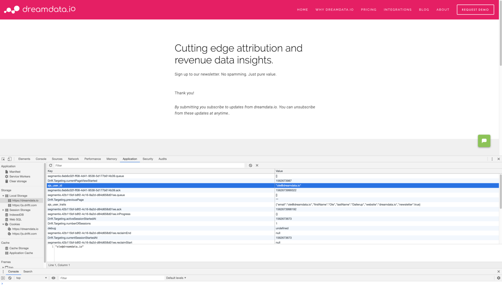Viewport: 502px width, 286px height.
Task: Switch to the Security tab
Action: coord(148,159)
